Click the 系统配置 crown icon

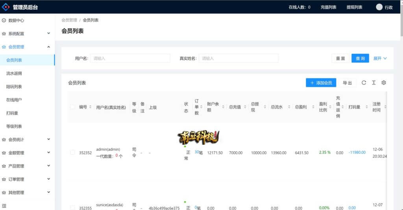coord(4,34)
